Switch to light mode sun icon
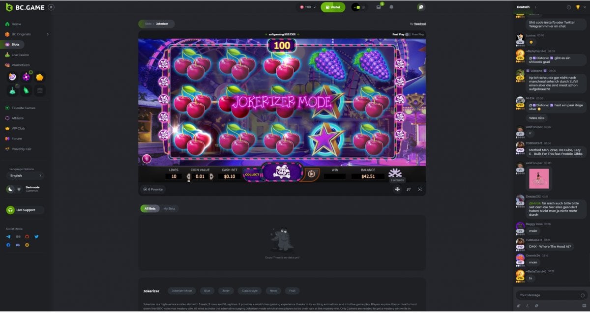This screenshot has height=313, width=590. pos(19,189)
